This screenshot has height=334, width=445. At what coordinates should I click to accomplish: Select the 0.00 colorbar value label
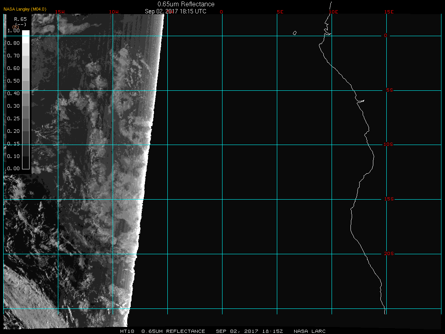(13, 169)
